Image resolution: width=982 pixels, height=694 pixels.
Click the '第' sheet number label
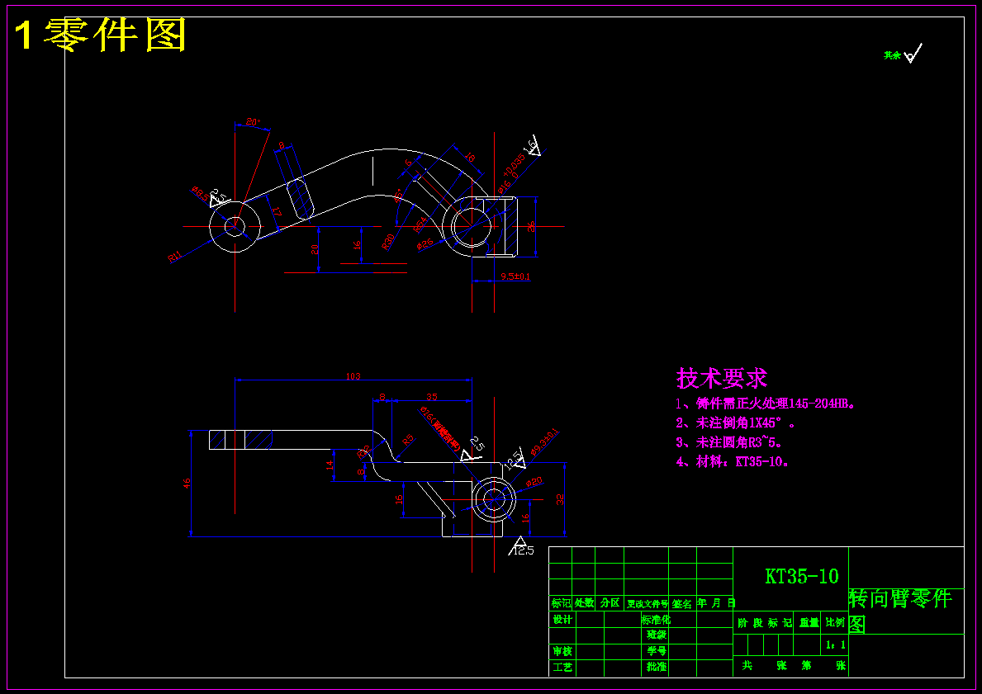(807, 665)
